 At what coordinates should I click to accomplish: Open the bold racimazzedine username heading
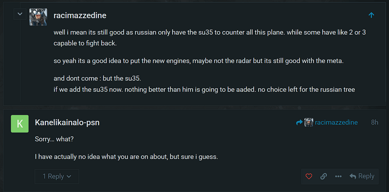80,15
